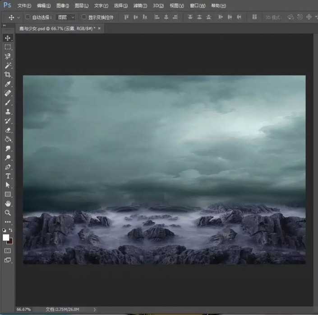Toggle Quick Mask mode icon
The width and height of the screenshot is (318, 315).
click(8, 250)
